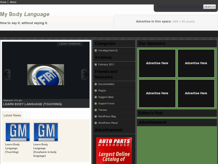Click the bullet icon beside Themes
Viewport: 218px width, 164px height.
[x=96, y=110]
